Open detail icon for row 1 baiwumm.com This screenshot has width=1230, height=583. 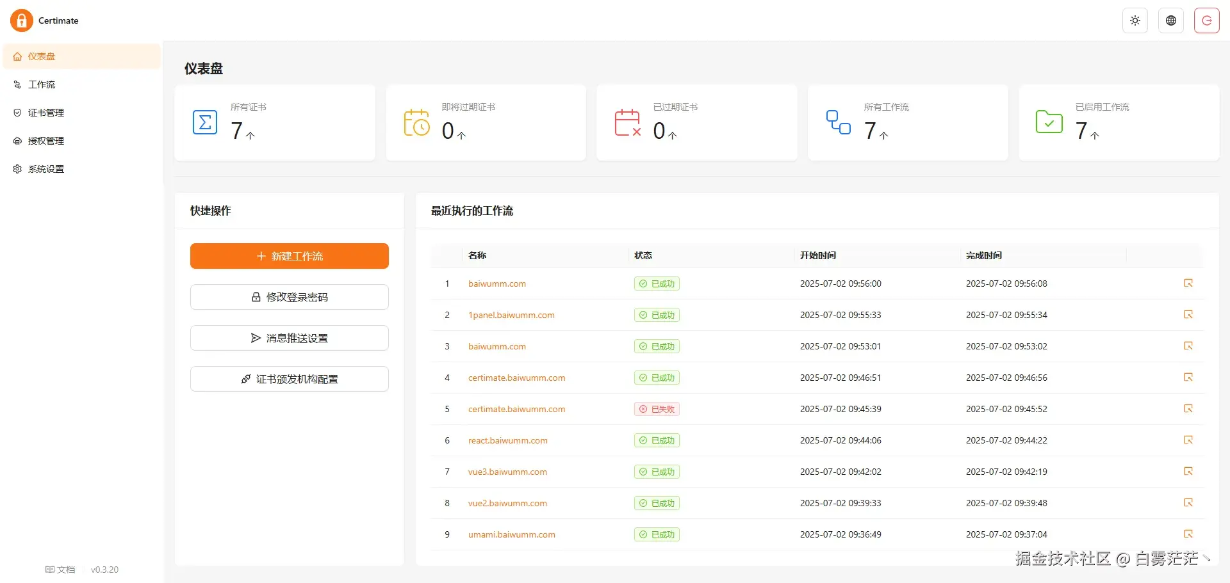[1188, 283]
